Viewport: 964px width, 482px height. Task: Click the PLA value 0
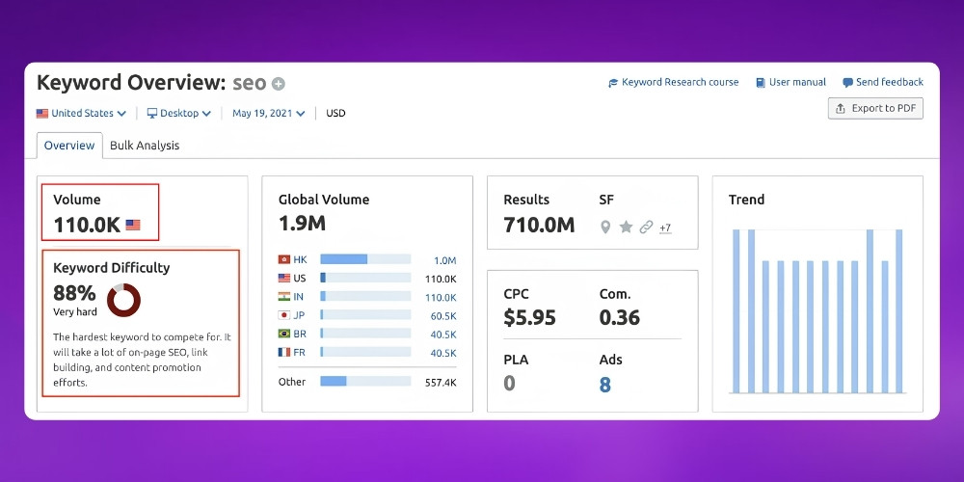(509, 384)
